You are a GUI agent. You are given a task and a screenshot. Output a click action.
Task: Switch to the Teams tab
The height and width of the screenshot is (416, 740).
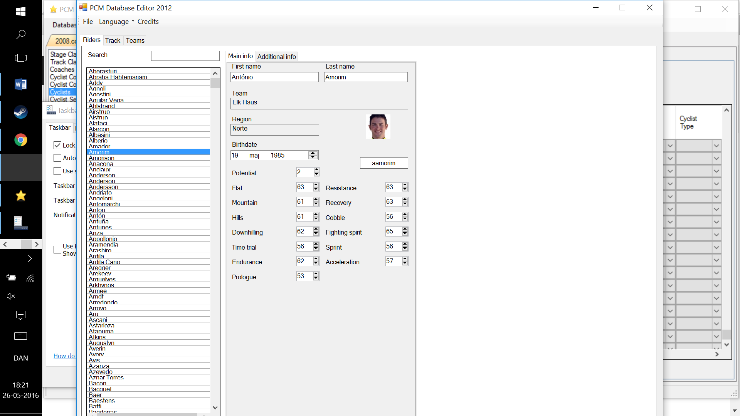coord(135,40)
